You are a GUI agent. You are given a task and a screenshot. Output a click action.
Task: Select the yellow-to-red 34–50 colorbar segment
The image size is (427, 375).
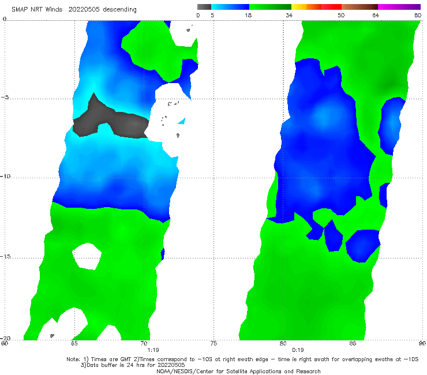click(x=316, y=7)
